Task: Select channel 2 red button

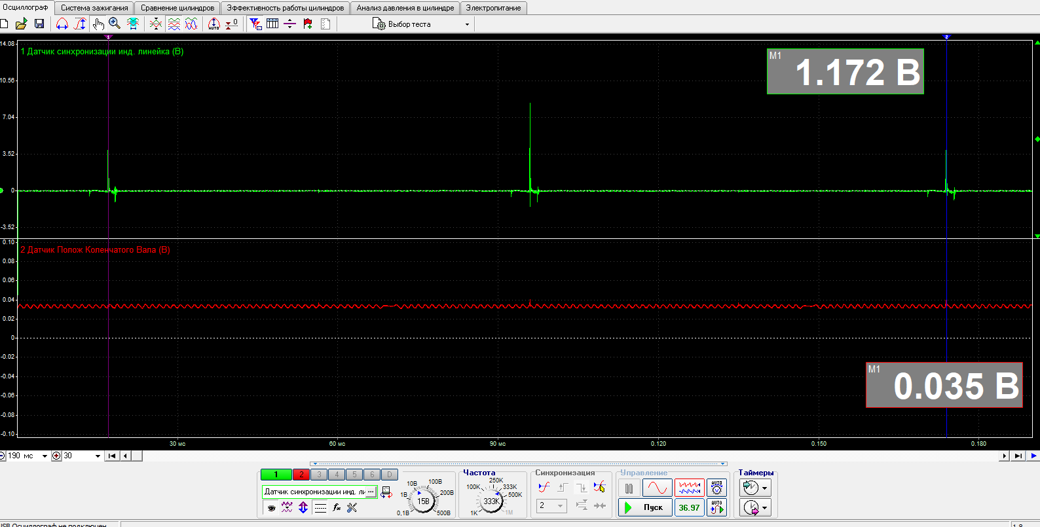Action: click(301, 475)
